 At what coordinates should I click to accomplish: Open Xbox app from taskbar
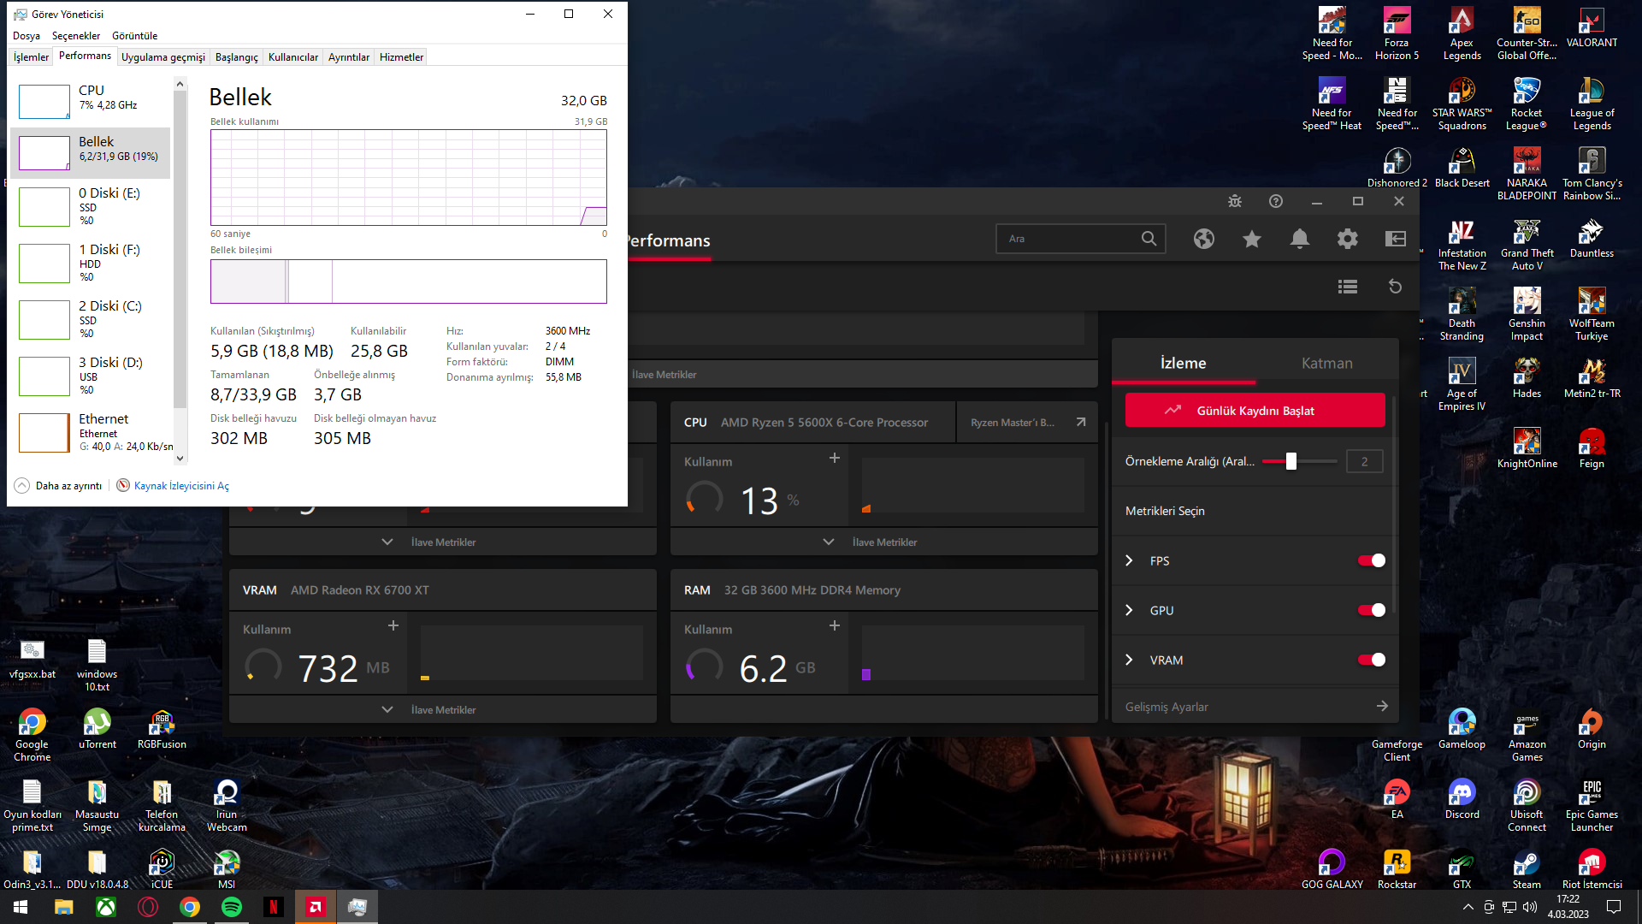click(x=106, y=907)
